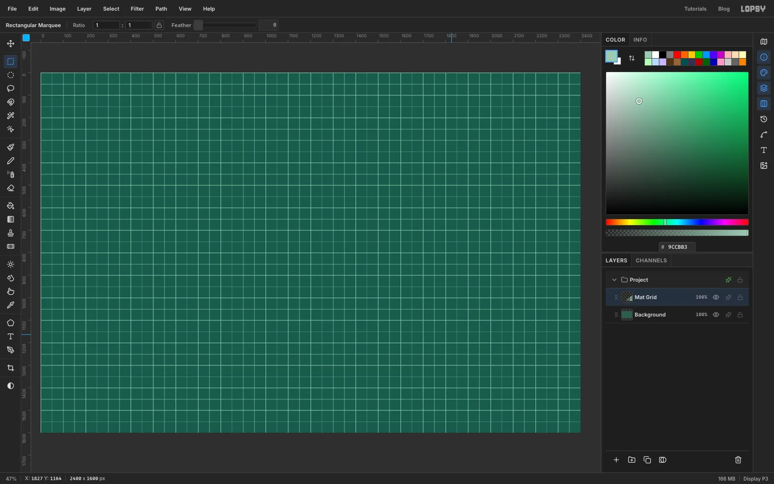
Task: Lock the Mat Grid layer
Action: 740,297
